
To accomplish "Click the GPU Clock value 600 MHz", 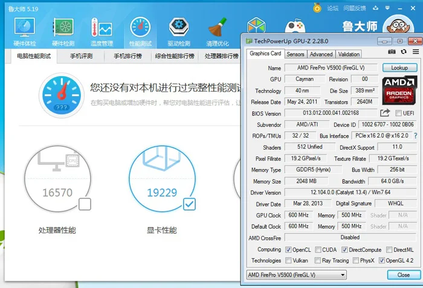I will [299, 215].
